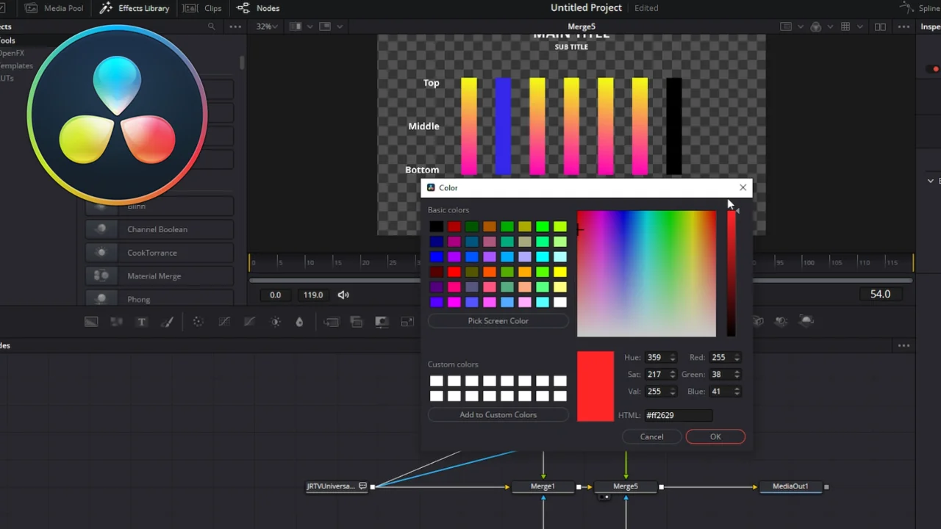Open Effects panel options ellipsis menu
The height and width of the screenshot is (529, 941).
coord(235,26)
